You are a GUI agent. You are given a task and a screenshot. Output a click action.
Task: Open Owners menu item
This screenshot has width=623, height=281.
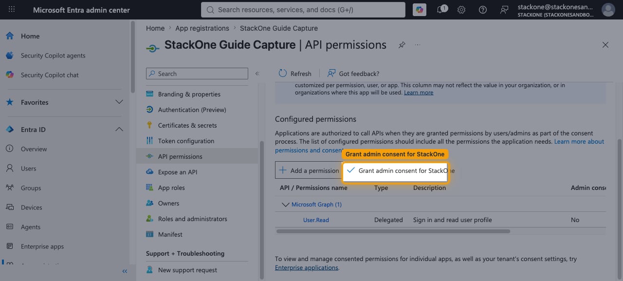coord(168,203)
